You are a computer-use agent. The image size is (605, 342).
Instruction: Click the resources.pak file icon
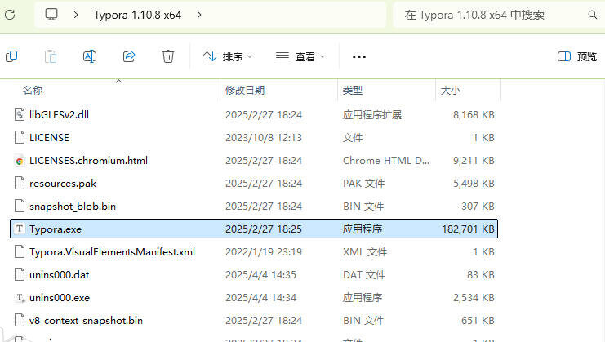pos(20,183)
